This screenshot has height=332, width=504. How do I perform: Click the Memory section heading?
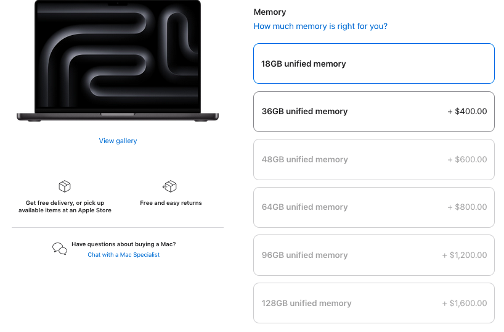pos(270,12)
